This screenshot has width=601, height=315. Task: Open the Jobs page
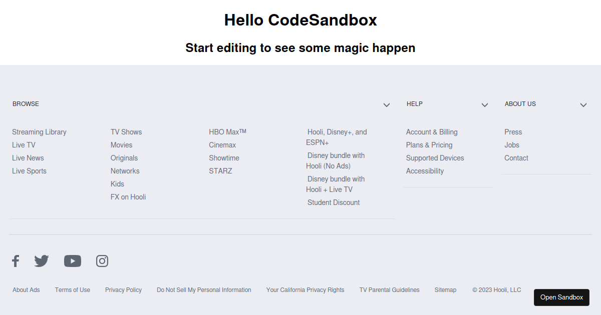tap(511, 144)
